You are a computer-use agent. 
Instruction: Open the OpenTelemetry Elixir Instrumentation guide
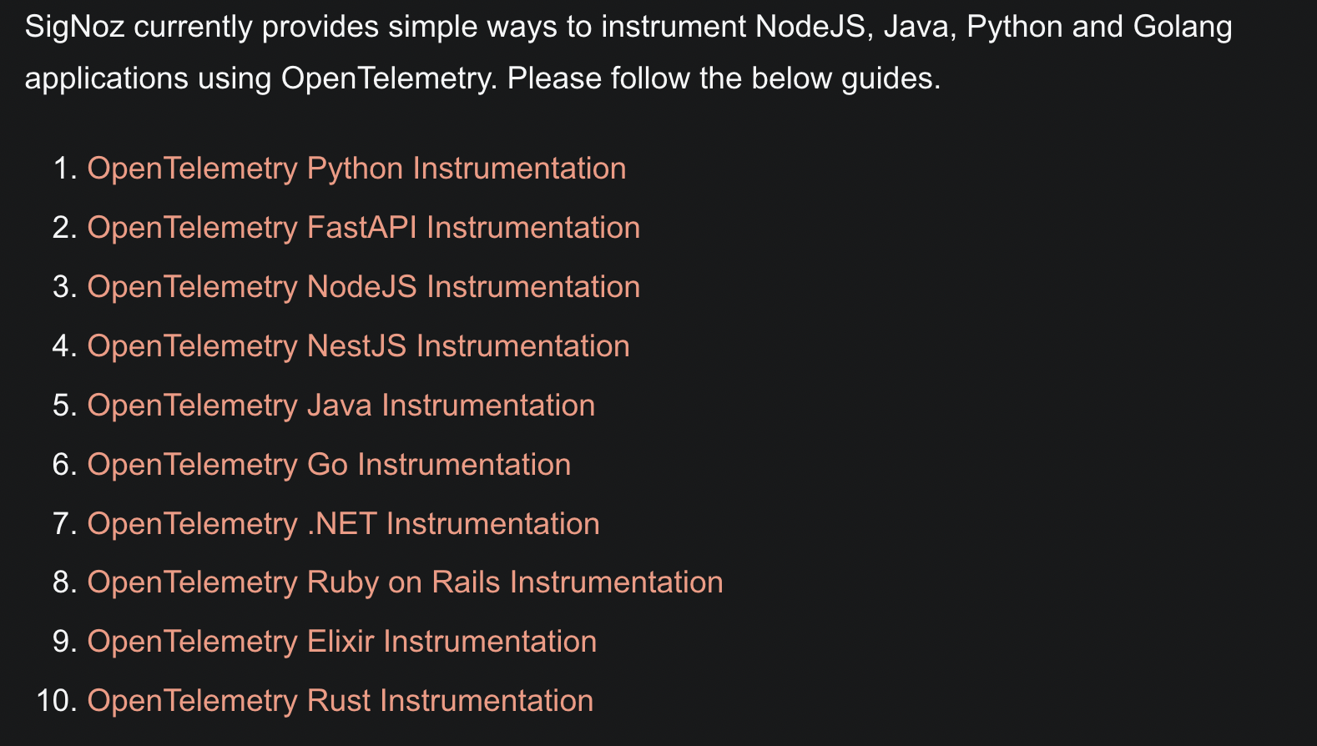[341, 642]
